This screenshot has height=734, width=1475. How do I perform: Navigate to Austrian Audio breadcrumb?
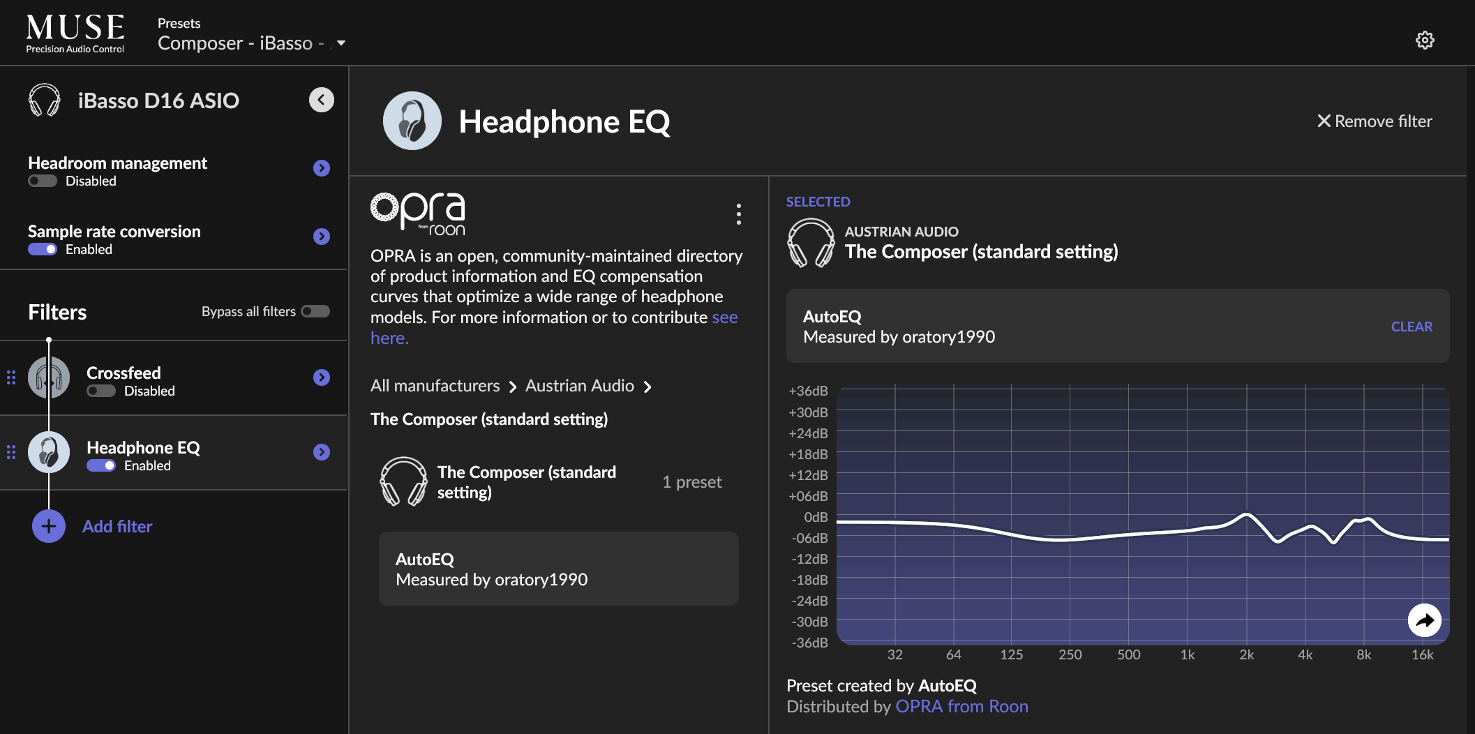(580, 386)
